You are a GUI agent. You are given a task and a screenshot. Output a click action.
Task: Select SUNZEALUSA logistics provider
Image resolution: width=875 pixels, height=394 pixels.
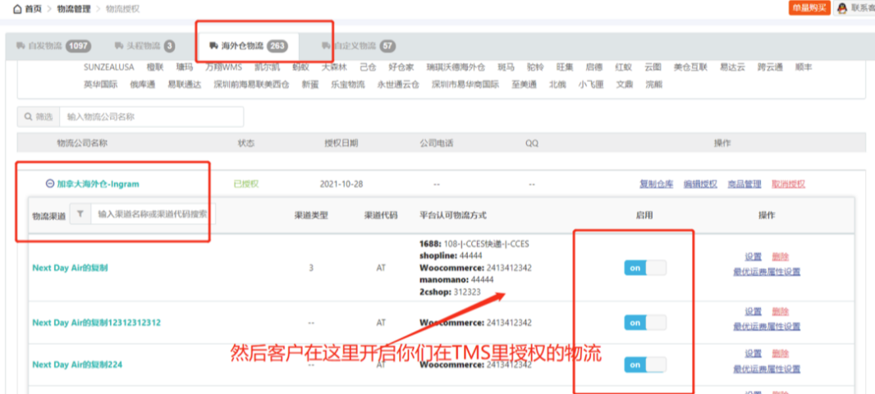coord(109,67)
